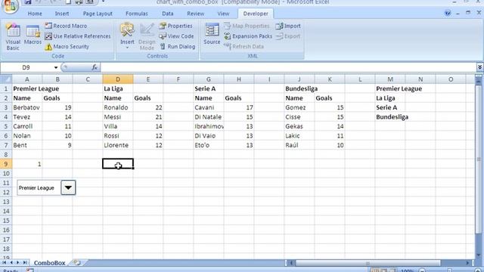Image resolution: width=484 pixels, height=272 pixels.
Task: Expand the formula bar
Action: click(x=479, y=67)
